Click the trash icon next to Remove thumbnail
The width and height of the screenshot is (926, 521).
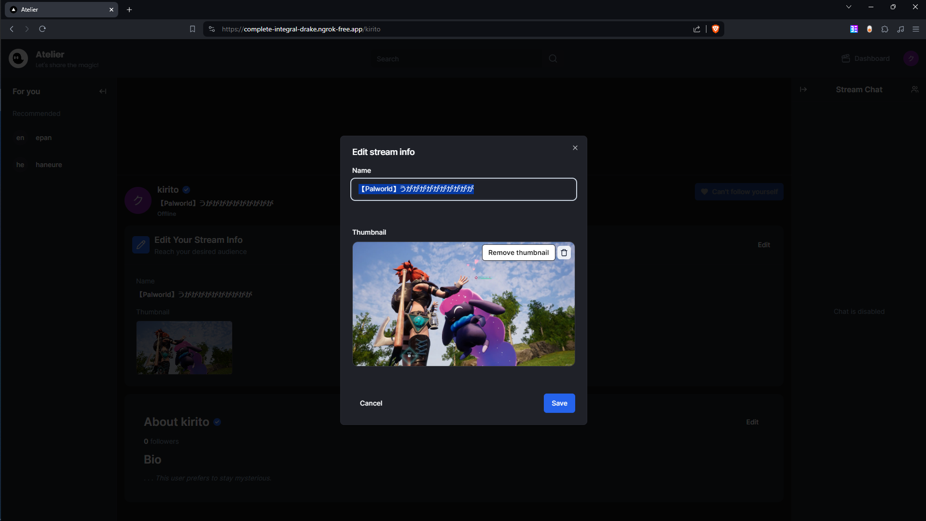pos(564,253)
